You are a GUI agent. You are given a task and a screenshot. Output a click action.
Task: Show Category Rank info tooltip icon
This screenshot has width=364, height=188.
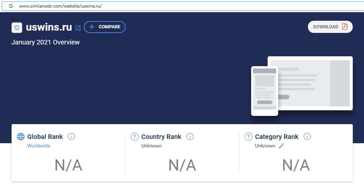[x=307, y=136]
